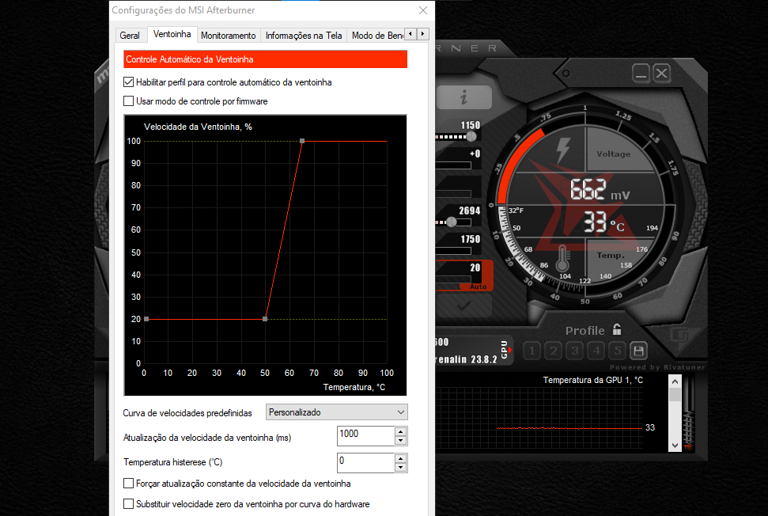
Task: Click the GPU selector label
Action: point(505,350)
